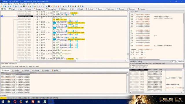Click the Hide FPU button
This screenshot has width=185, height=104.
(134, 12)
